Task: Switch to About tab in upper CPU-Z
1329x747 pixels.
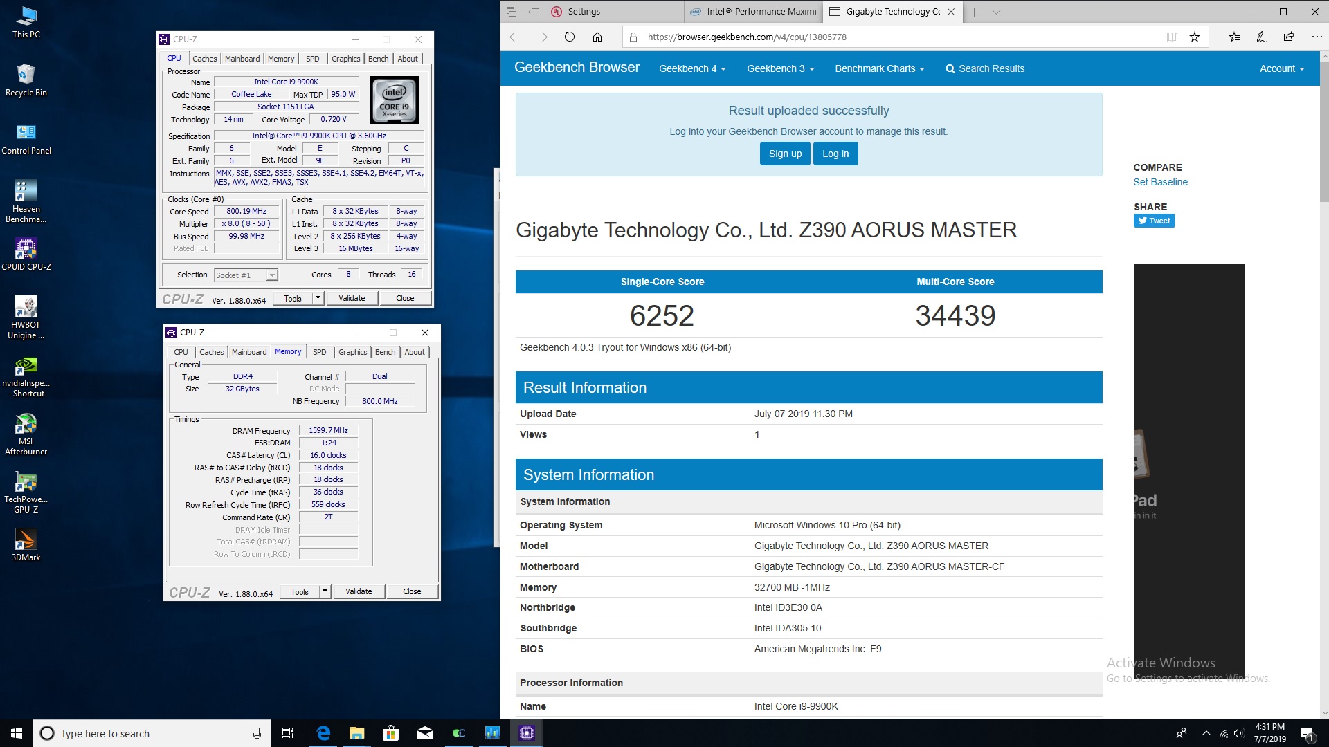Action: point(408,59)
